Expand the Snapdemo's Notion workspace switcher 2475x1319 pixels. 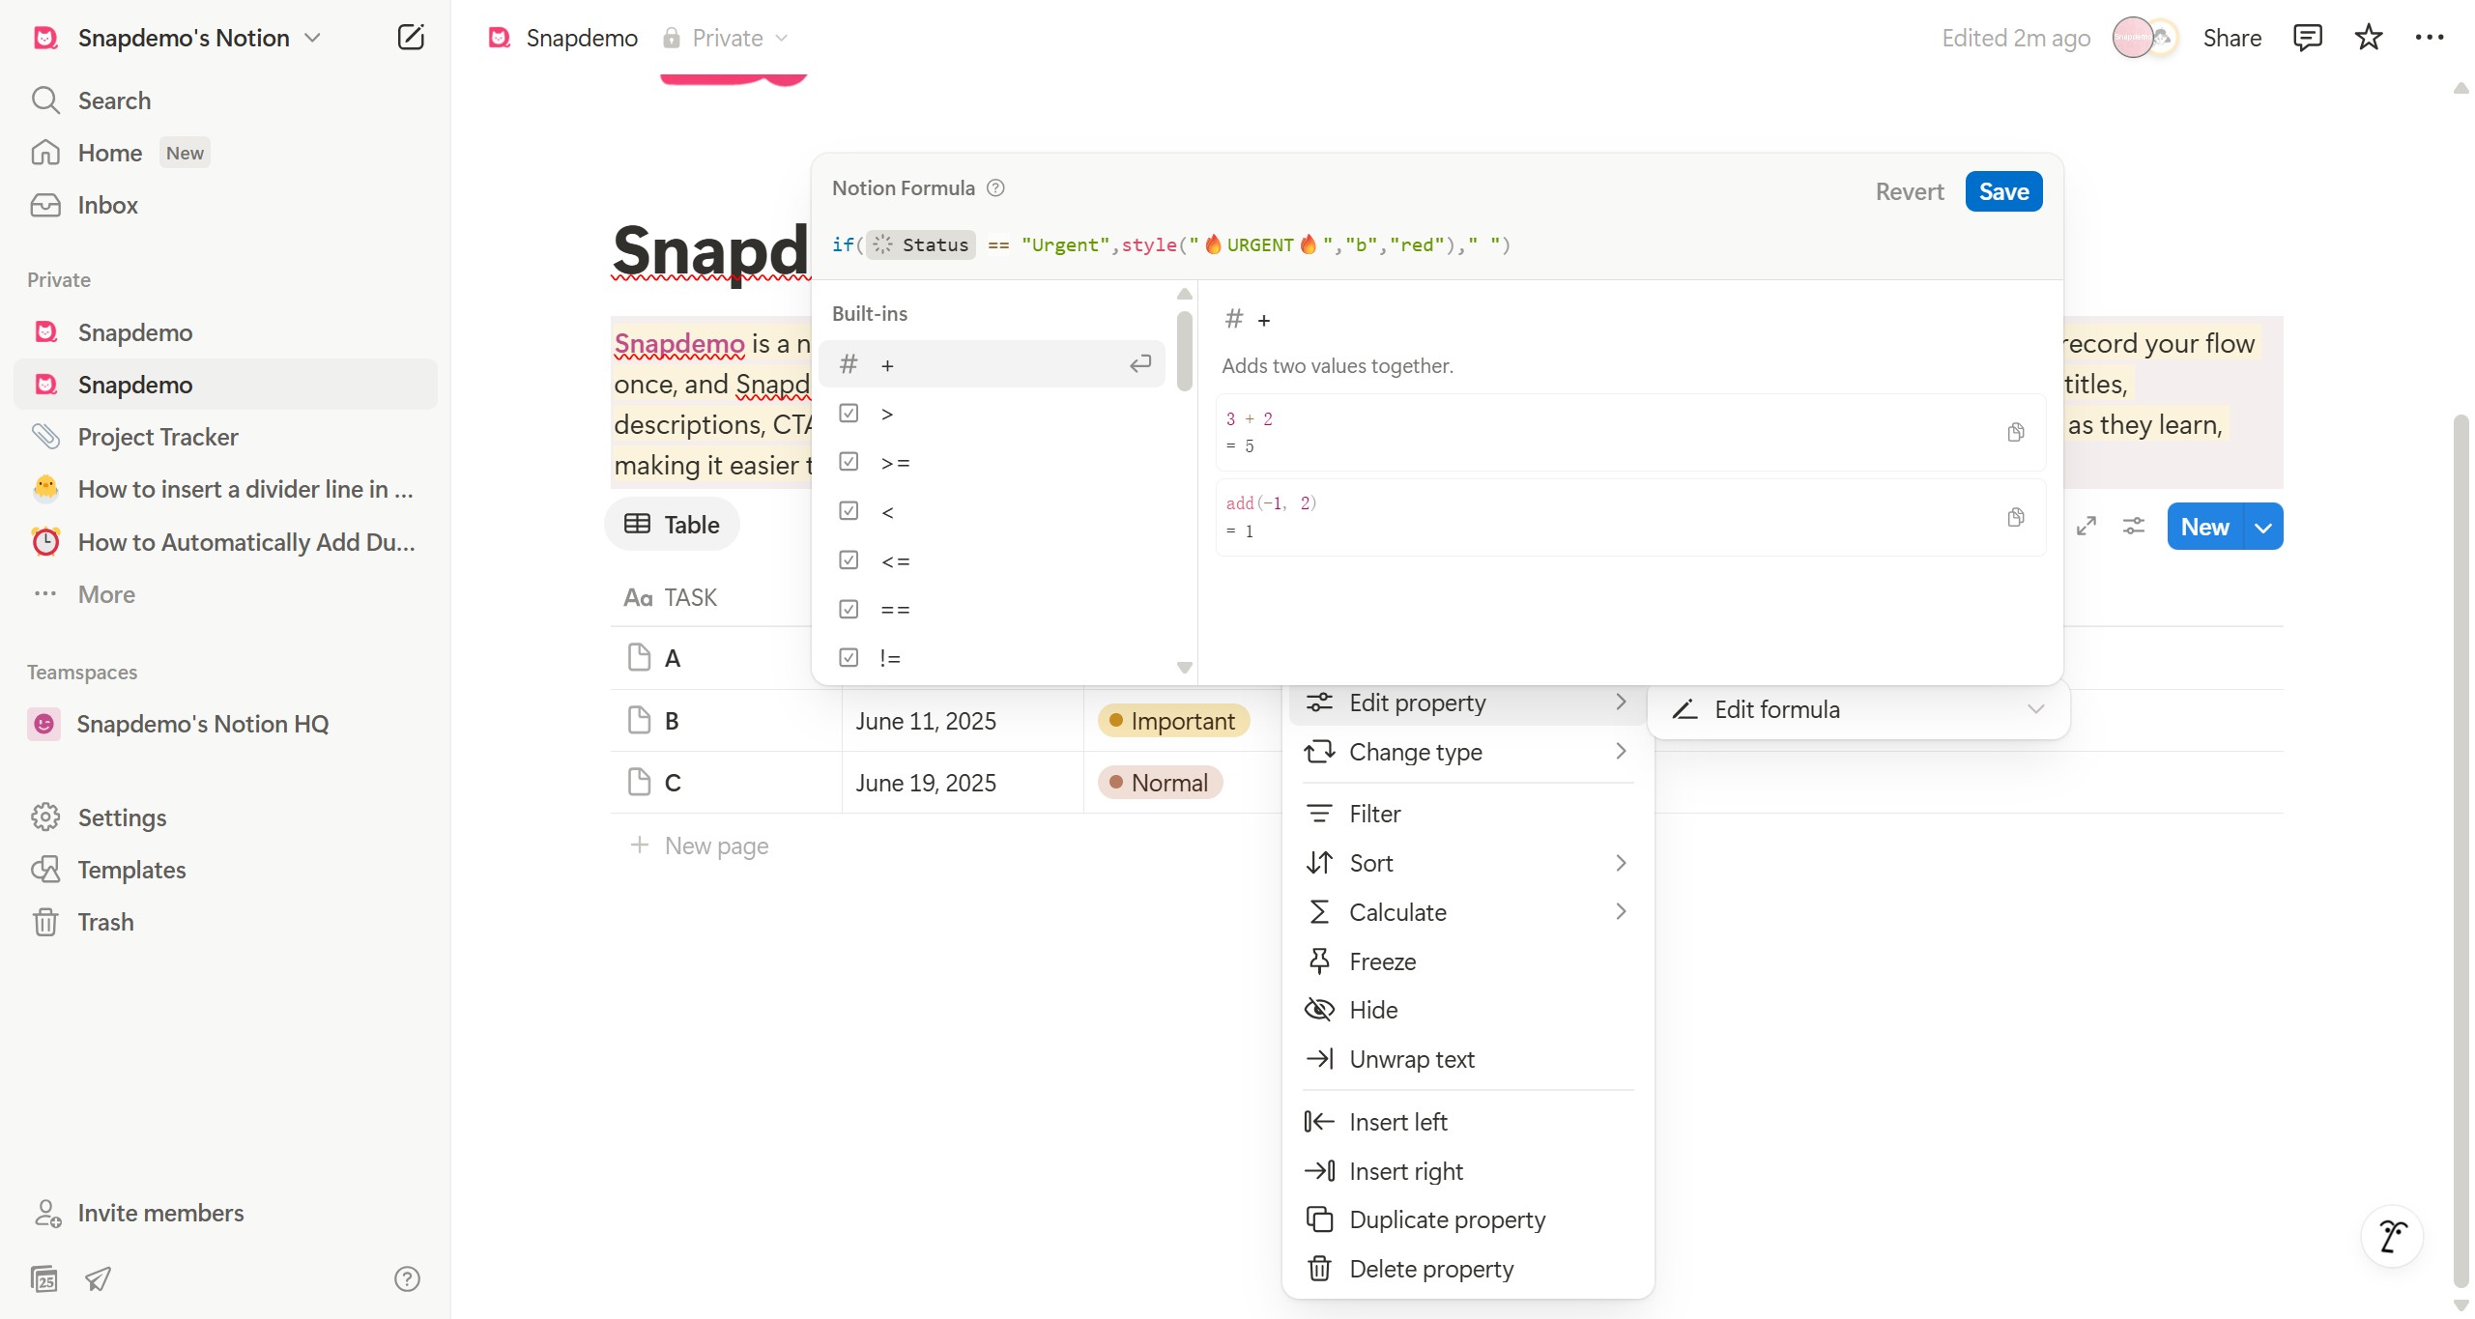point(178,38)
